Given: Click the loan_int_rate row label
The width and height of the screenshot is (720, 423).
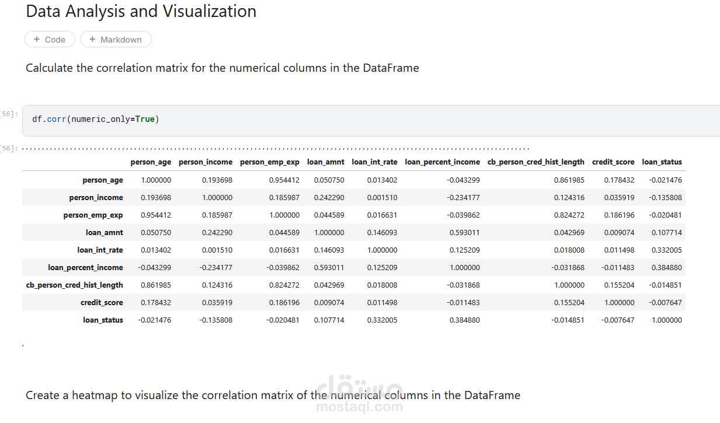Looking at the screenshot, I should click(x=100, y=250).
